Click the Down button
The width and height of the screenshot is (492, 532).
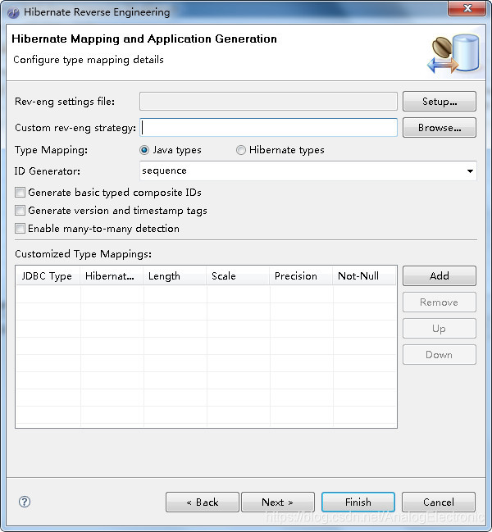coord(440,355)
